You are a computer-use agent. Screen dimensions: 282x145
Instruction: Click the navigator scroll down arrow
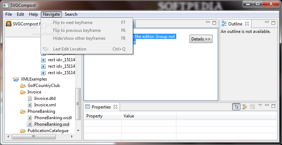point(78,131)
